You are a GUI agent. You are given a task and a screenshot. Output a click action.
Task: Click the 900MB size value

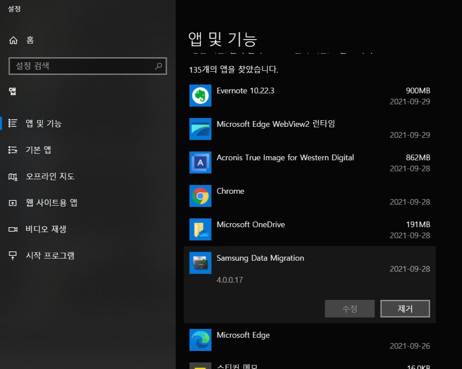[x=418, y=91]
